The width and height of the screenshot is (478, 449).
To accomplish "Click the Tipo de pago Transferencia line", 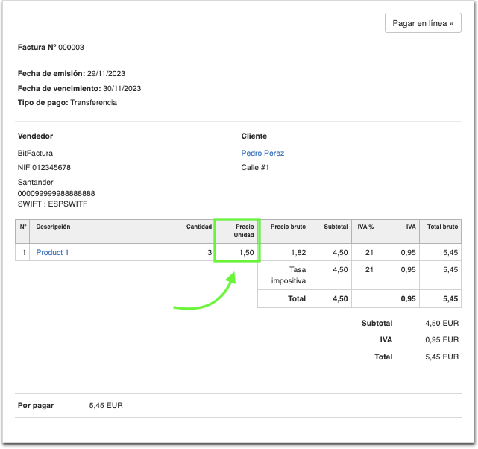I will coord(67,102).
